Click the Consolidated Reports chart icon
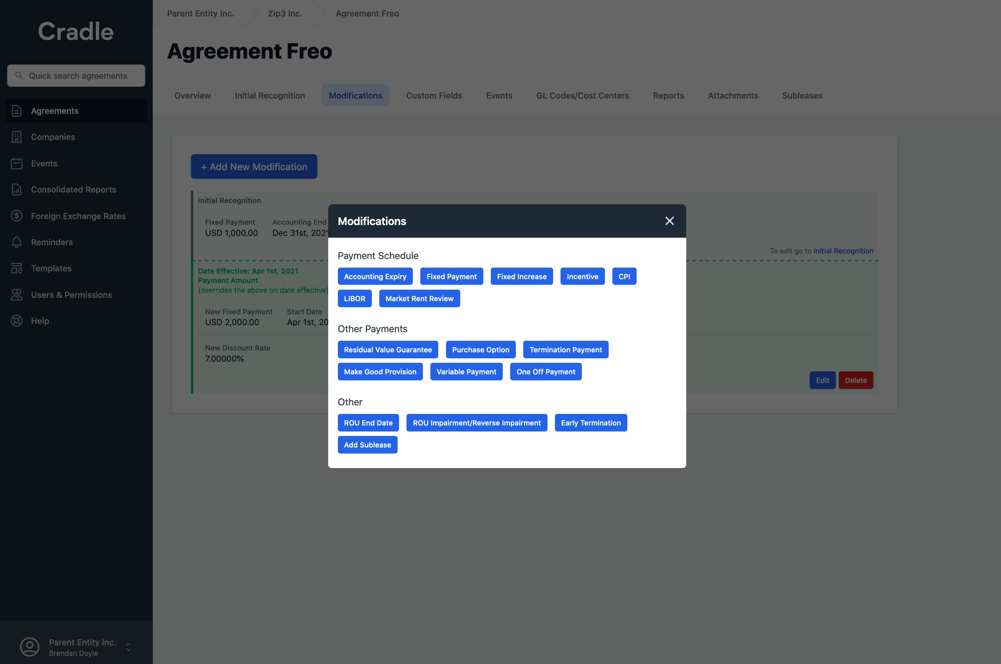 [x=16, y=190]
